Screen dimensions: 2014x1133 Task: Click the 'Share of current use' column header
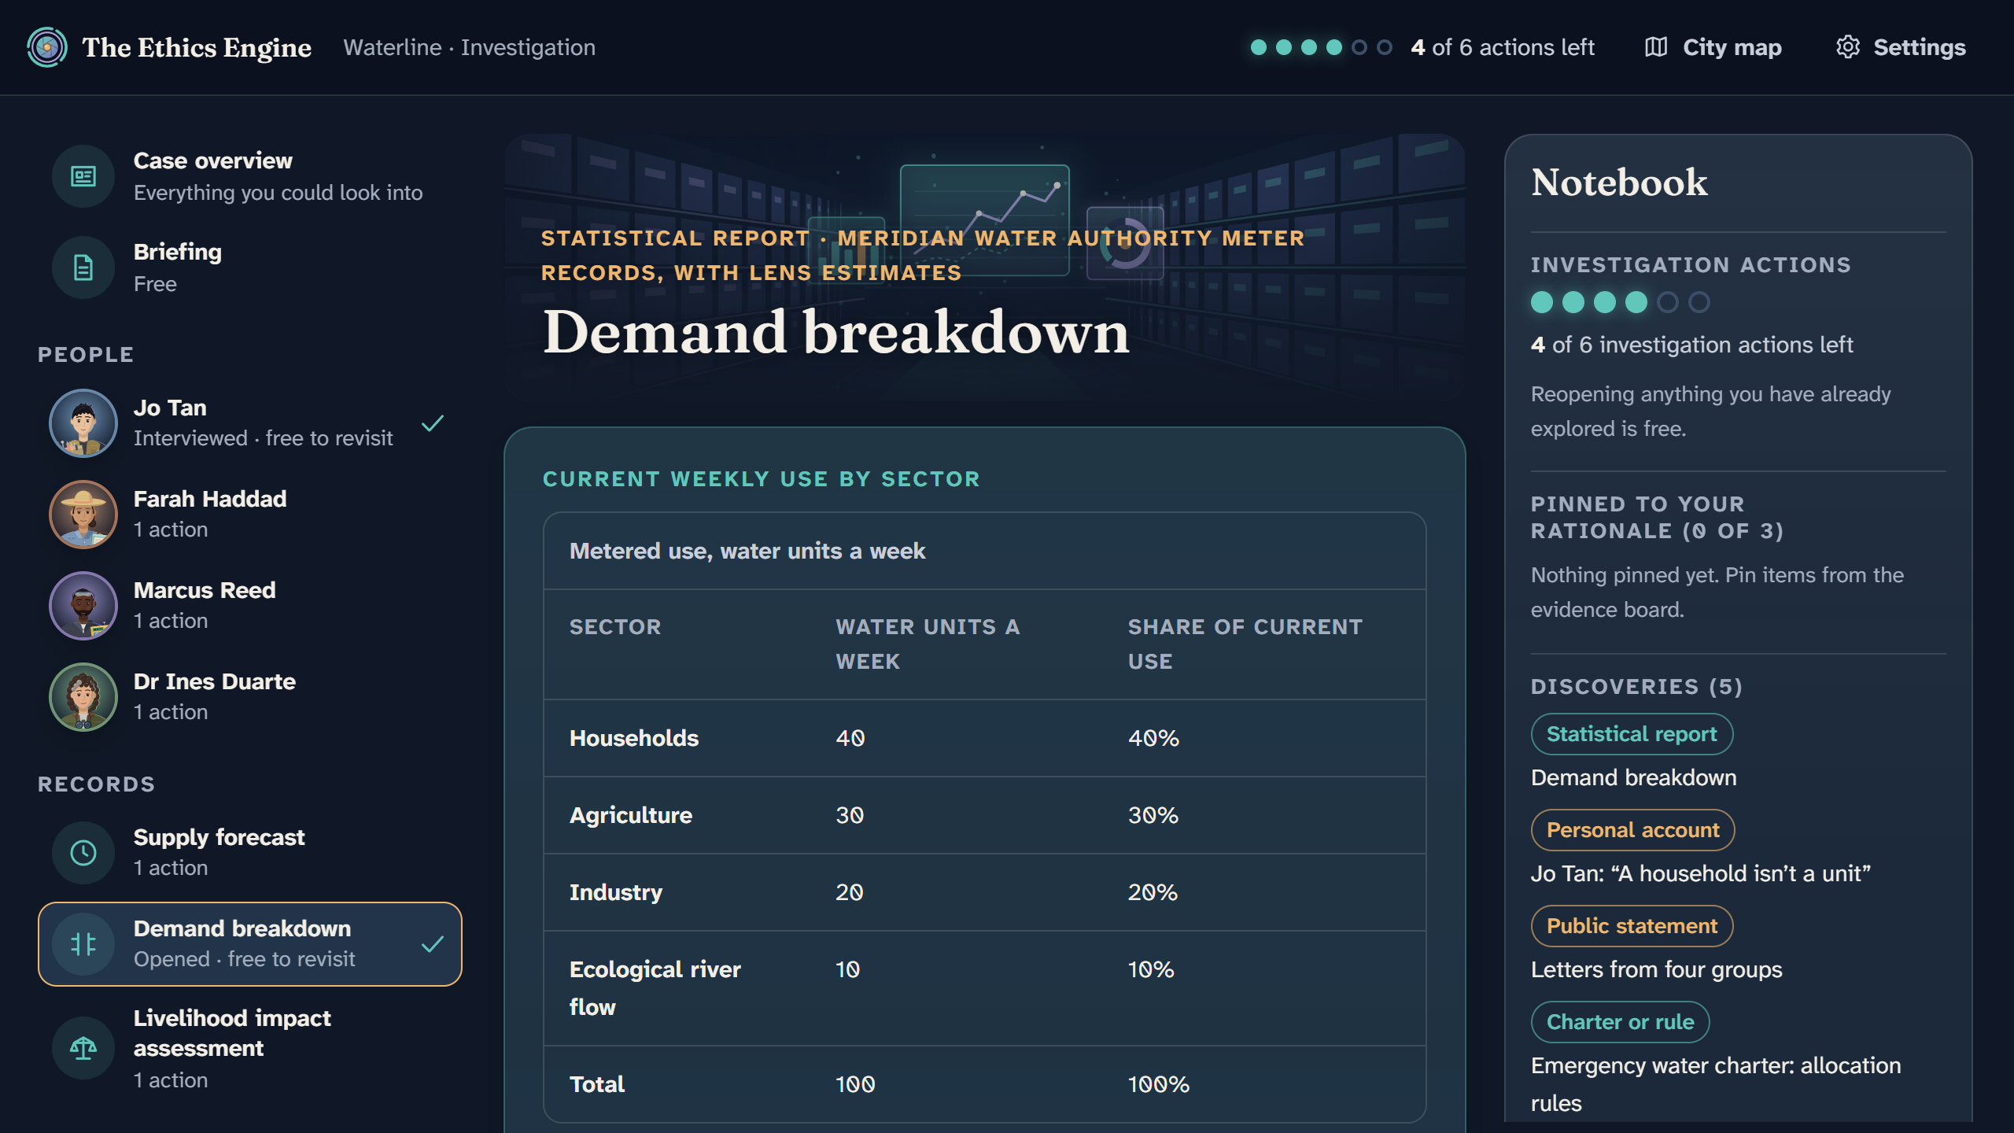pos(1245,644)
